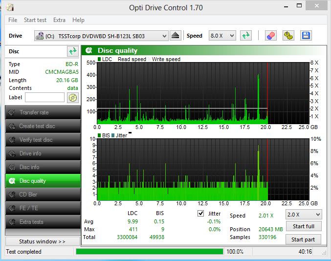The height and width of the screenshot is (261, 331).
Task: Refresh disc info with green arrows icon
Action: click(73, 51)
